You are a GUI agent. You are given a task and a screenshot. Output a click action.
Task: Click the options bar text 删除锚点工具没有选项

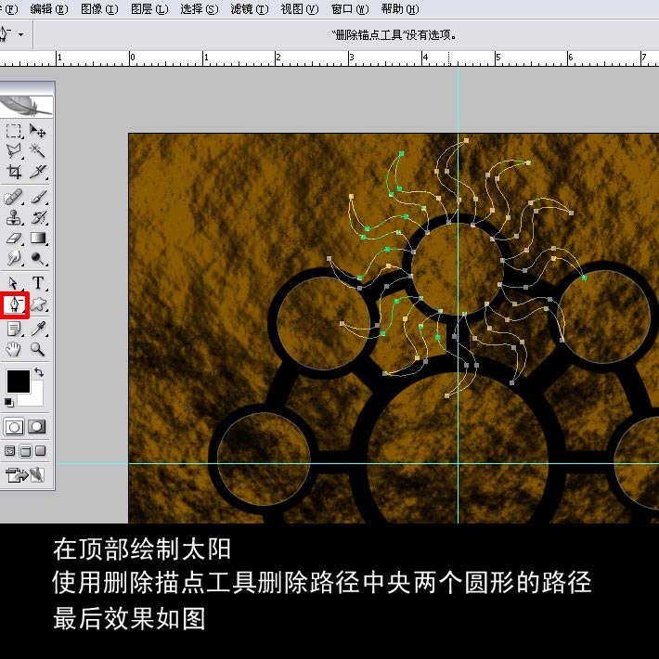pyautogui.click(x=394, y=35)
